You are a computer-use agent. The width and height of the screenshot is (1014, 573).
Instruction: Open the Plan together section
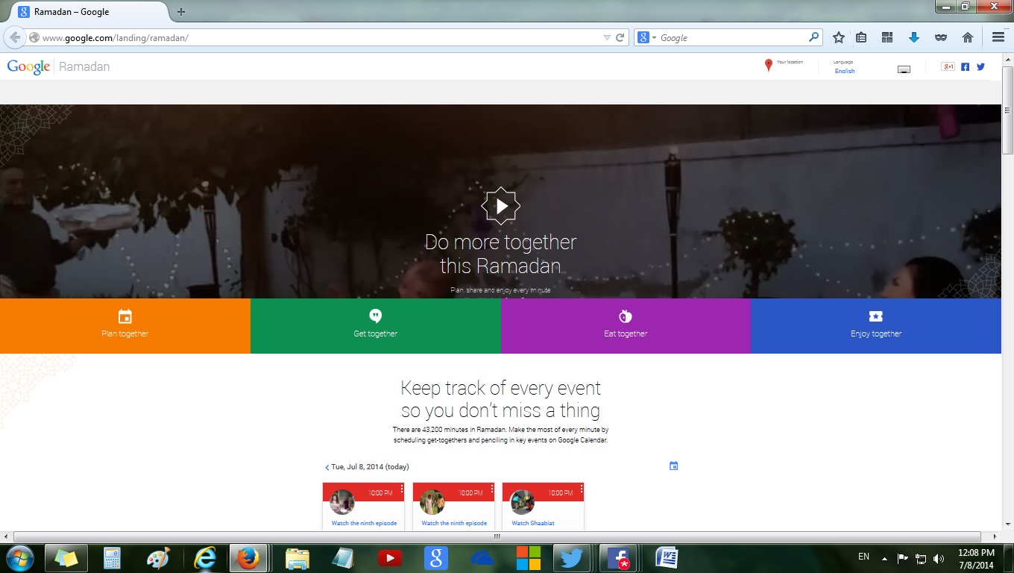click(x=125, y=326)
